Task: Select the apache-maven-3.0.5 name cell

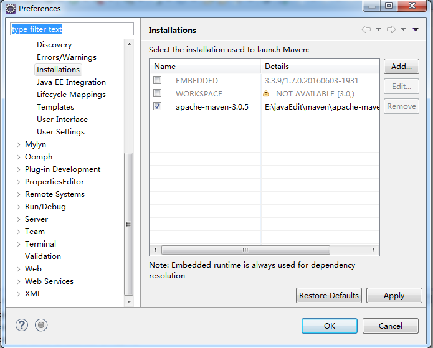Action: (212, 107)
